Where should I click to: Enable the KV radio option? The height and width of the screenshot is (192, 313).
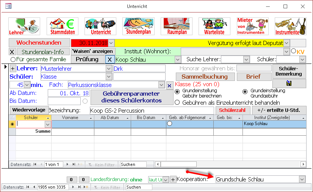[x=293, y=51]
